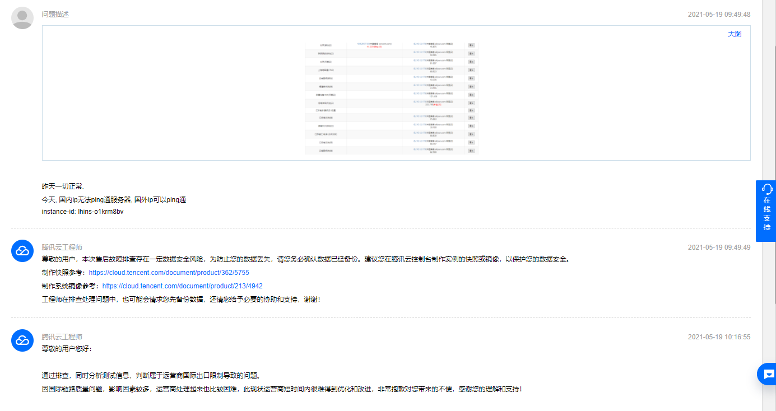776x411 pixels.
Task: Click the embedded ping test screenshot thumbnail
Action: point(391,96)
